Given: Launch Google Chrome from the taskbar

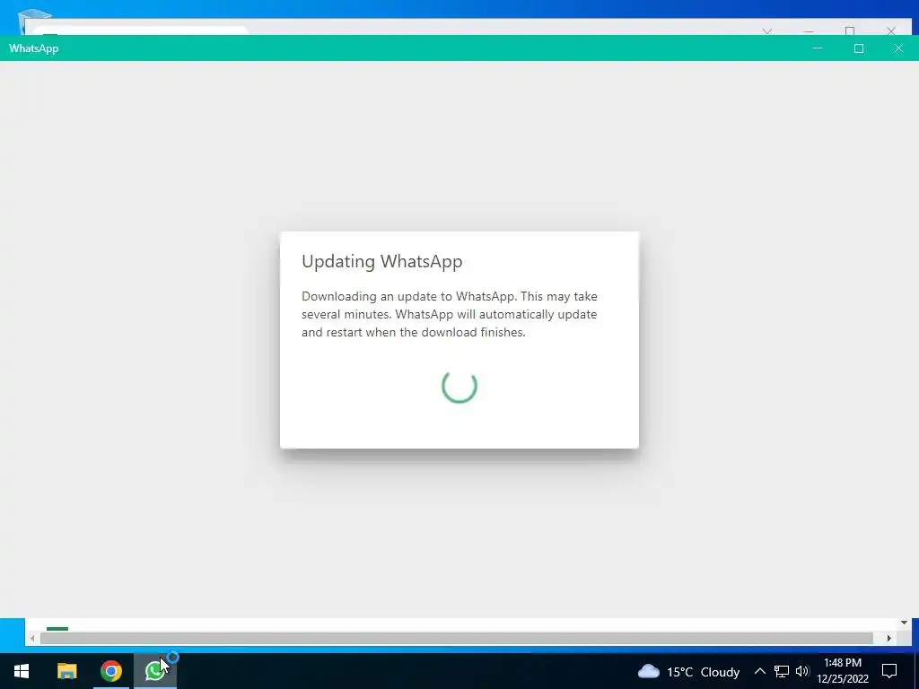Looking at the screenshot, I should [x=110, y=671].
